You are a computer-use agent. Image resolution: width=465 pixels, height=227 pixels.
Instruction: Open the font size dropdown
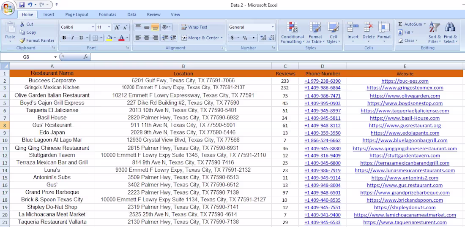point(109,27)
